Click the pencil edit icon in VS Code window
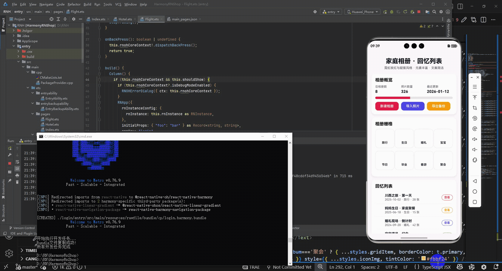502x271 pixels. coord(464,20)
